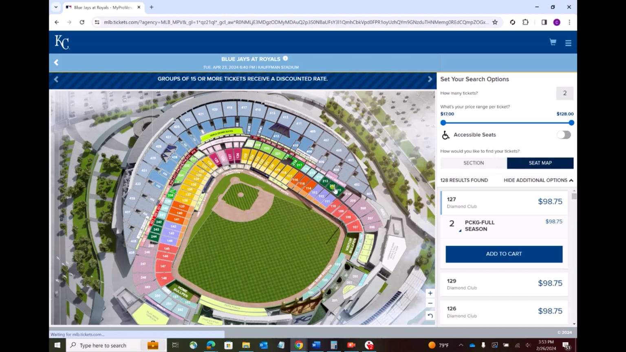Open game info via the info icon
The image size is (626, 352).
[x=285, y=58]
